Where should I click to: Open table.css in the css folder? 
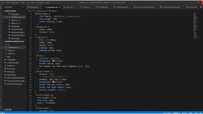tap(11, 54)
